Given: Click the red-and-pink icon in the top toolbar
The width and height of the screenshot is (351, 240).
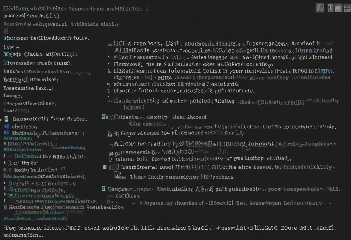Looking at the screenshot, I should click(320, 8).
